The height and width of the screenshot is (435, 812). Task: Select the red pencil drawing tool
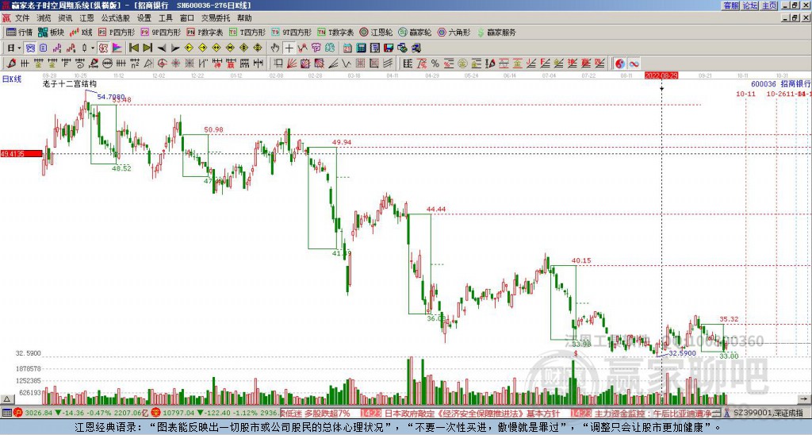11,64
